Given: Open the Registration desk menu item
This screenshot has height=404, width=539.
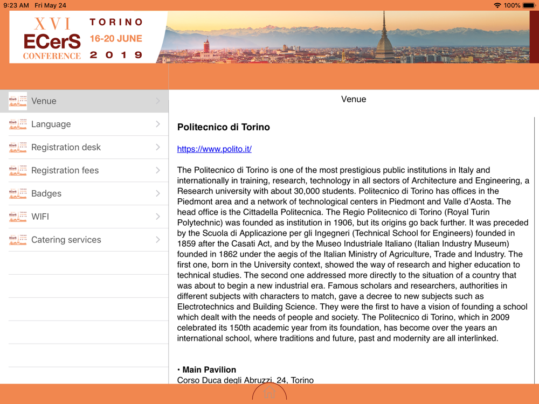Looking at the screenshot, I should pyautogui.click(x=84, y=147).
